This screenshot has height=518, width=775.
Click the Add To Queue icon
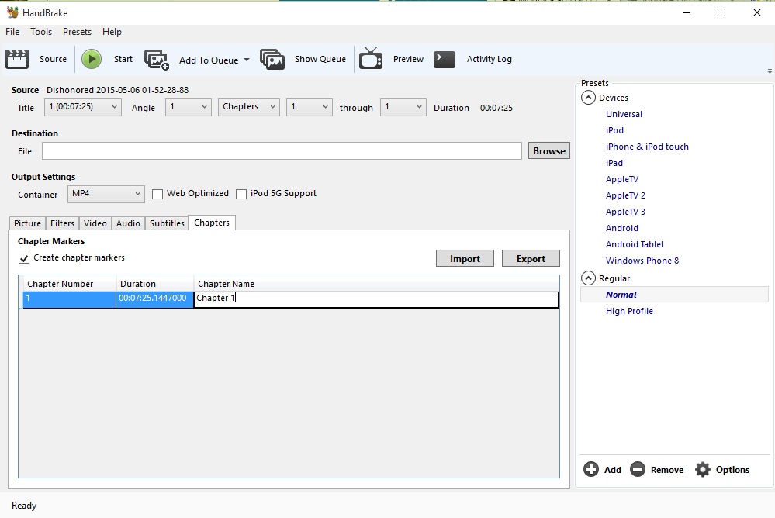(x=157, y=59)
